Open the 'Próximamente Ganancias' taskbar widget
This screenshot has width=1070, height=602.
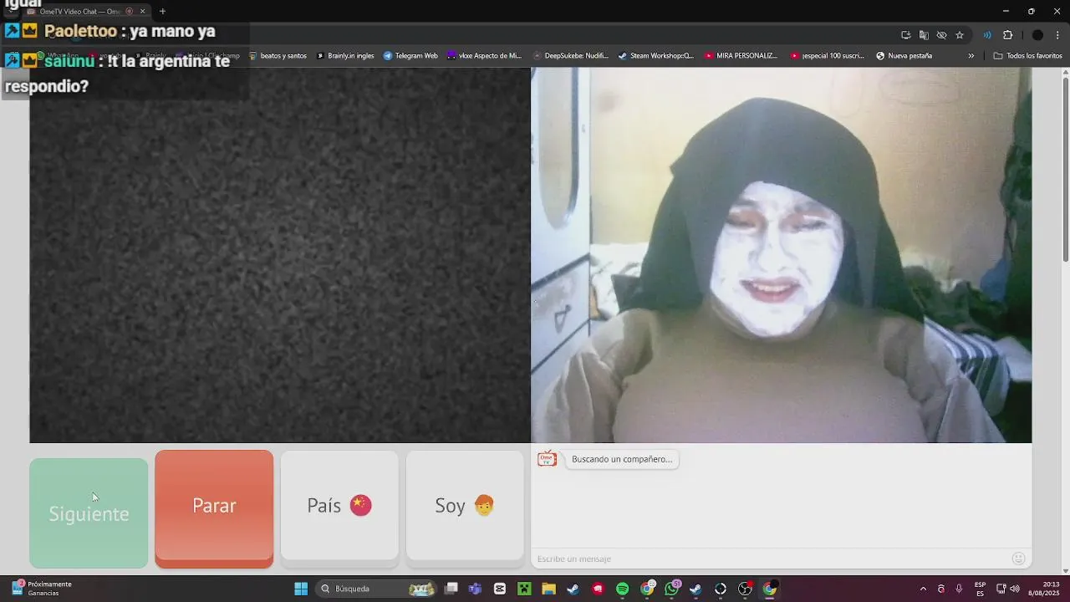[x=41, y=589]
